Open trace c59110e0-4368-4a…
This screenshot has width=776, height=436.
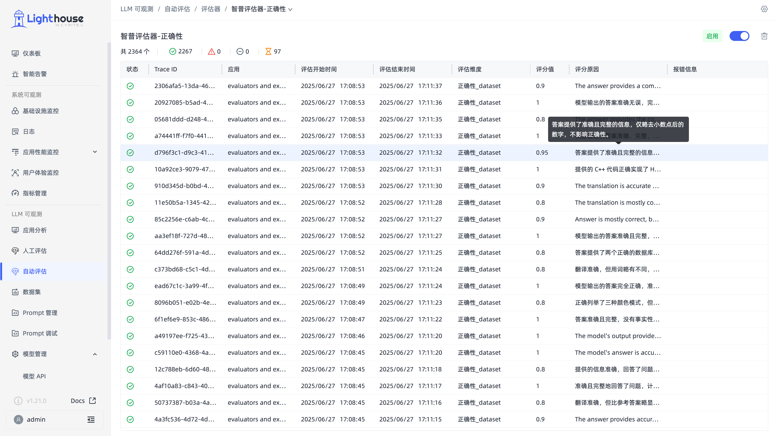pyautogui.click(x=185, y=353)
